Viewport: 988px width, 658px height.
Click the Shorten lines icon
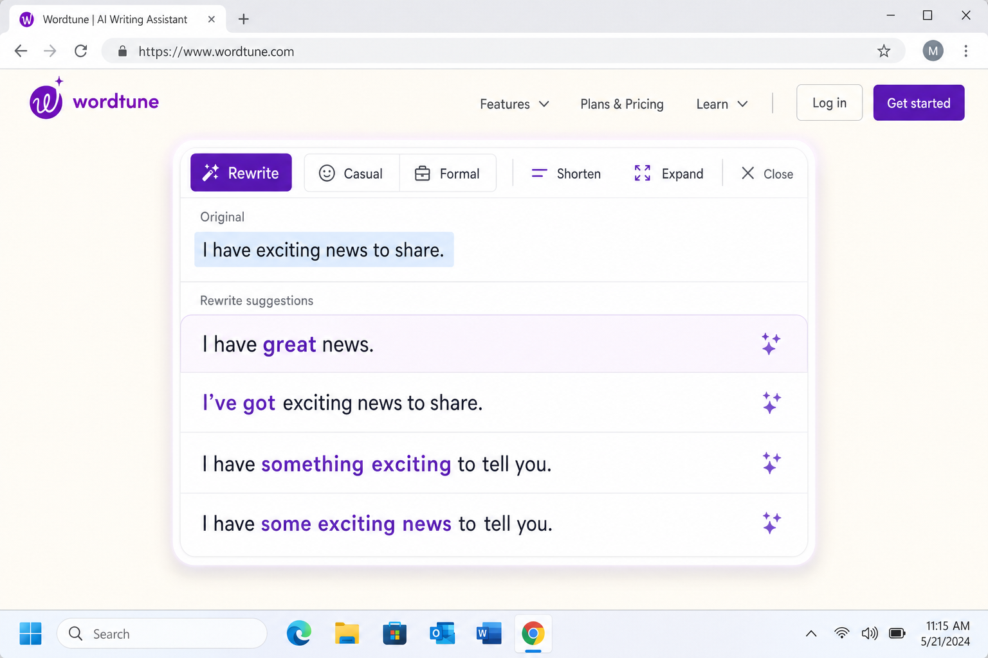click(x=539, y=173)
